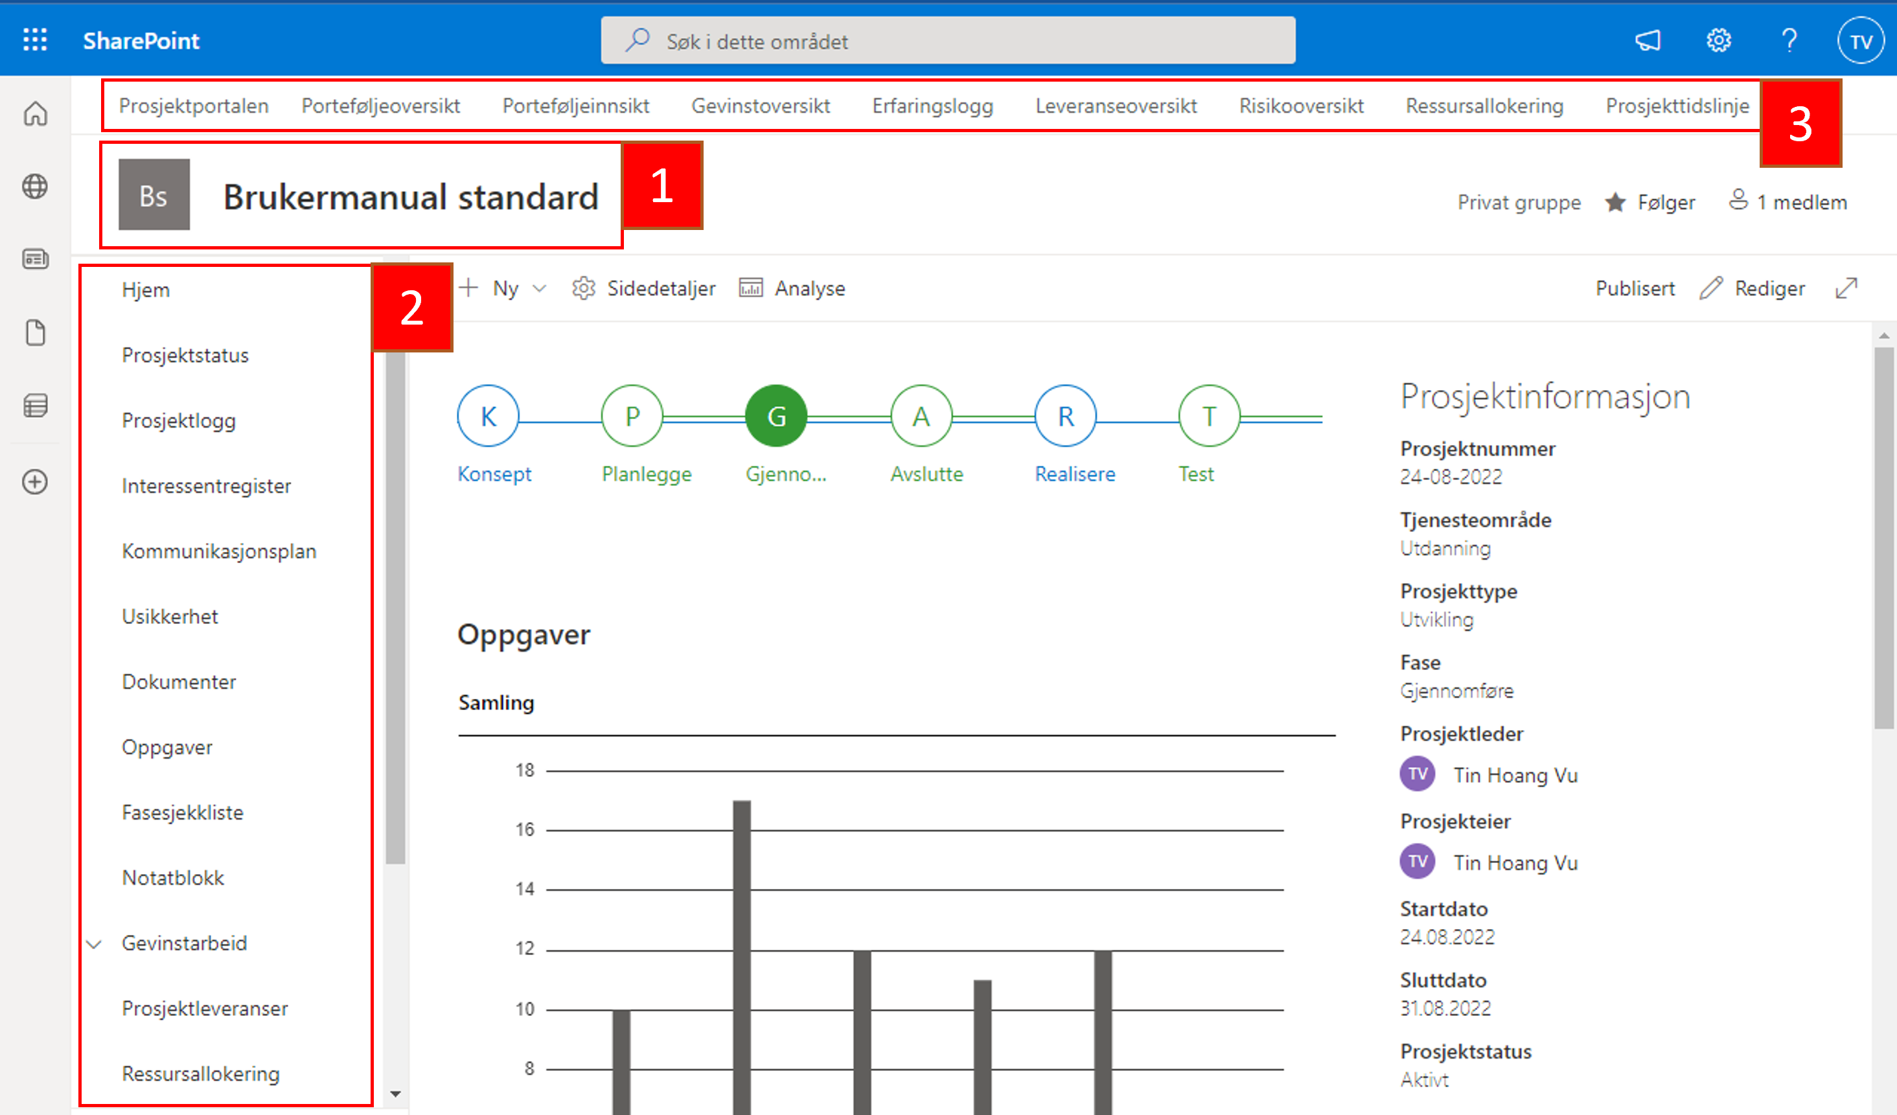Open the help question mark icon

(x=1789, y=40)
